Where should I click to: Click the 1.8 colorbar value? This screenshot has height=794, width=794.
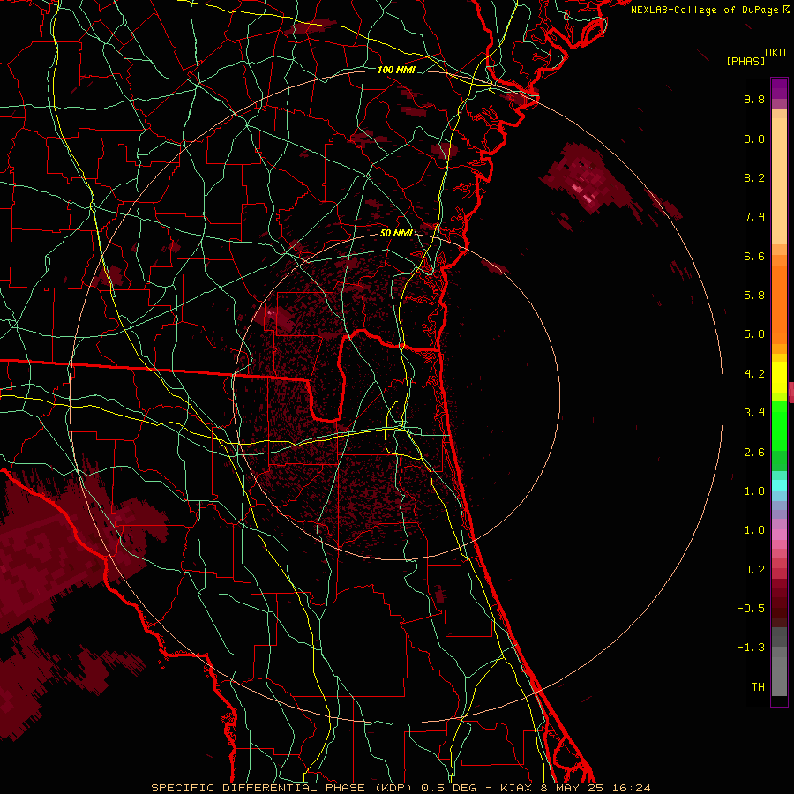tap(754, 491)
